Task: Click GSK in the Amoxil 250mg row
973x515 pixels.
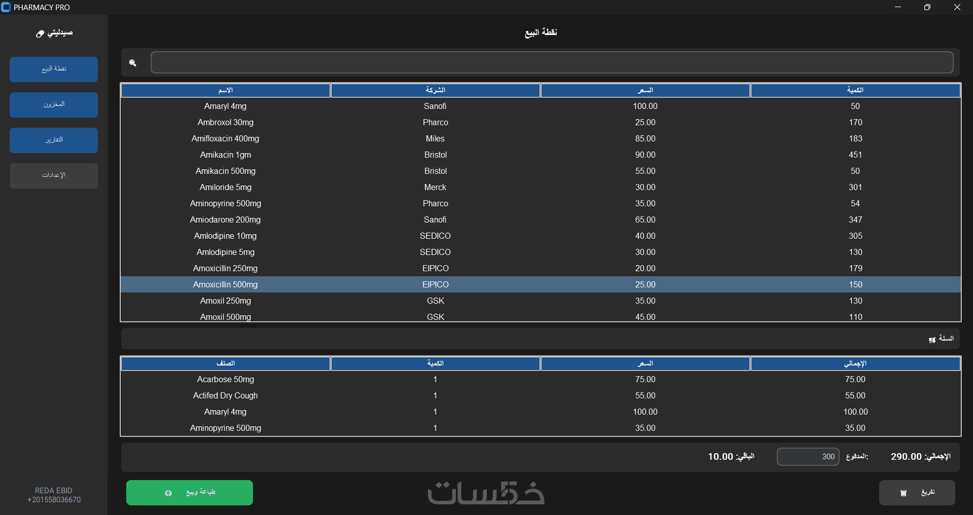Action: coord(436,301)
